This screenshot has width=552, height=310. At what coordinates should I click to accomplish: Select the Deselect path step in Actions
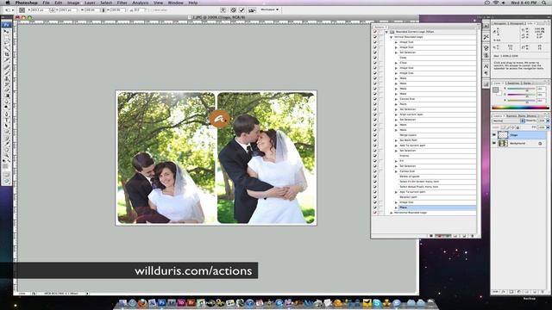click(408, 197)
